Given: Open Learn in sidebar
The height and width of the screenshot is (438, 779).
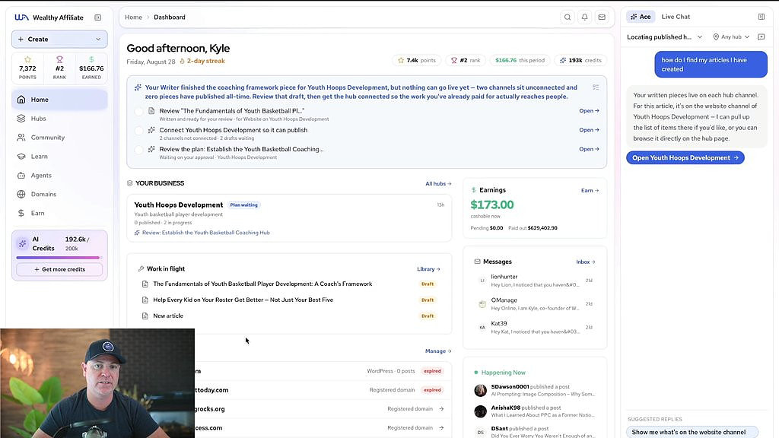Looking at the screenshot, I should pos(59,157).
